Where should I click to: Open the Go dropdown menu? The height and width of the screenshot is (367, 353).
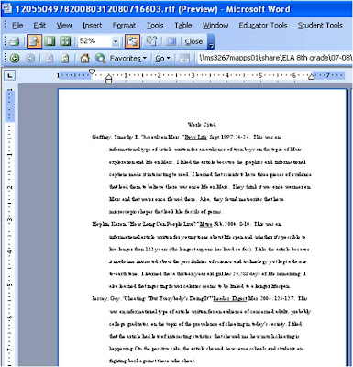[x=162, y=58]
